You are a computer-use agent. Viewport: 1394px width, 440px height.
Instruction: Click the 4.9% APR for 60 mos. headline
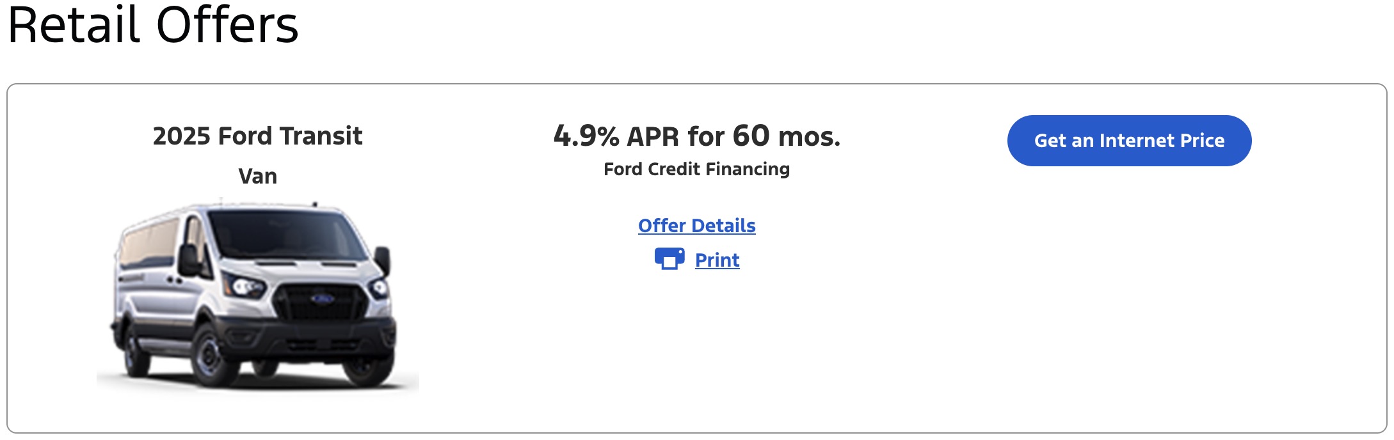696,136
